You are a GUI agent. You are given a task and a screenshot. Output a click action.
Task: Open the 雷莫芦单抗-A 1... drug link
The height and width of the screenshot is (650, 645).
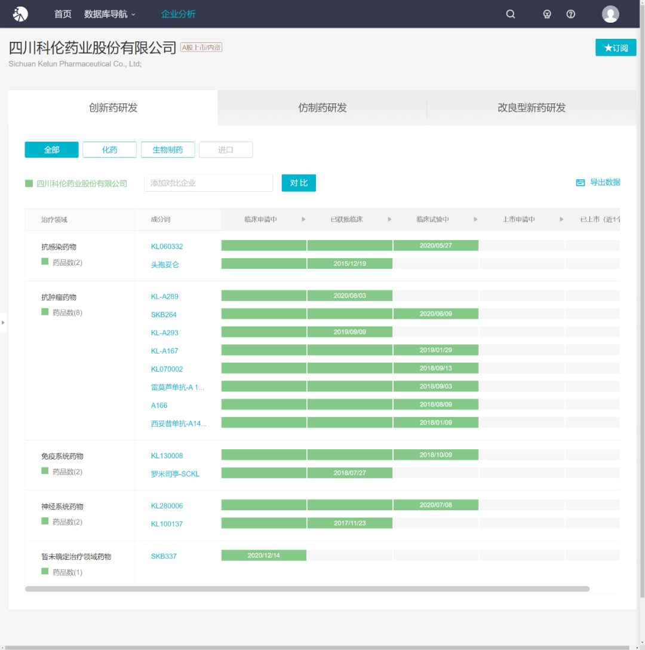tap(177, 387)
